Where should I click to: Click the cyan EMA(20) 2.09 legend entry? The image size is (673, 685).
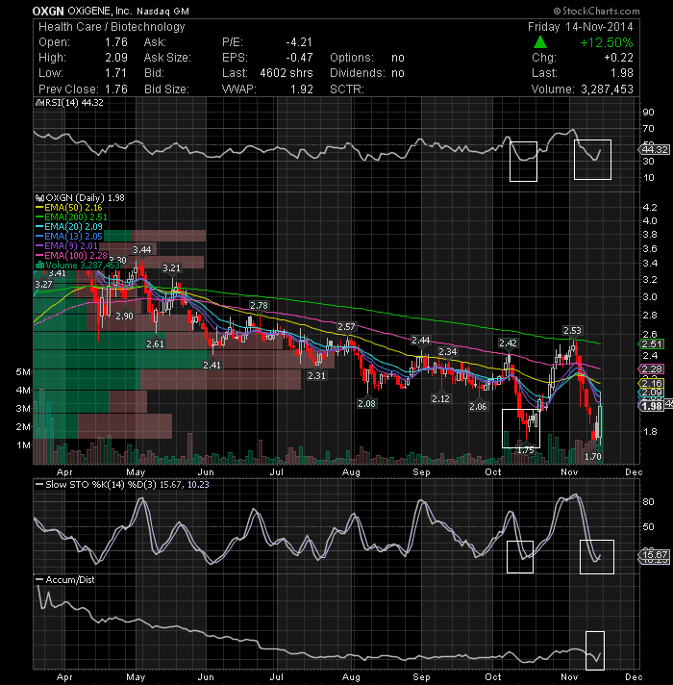(69, 227)
